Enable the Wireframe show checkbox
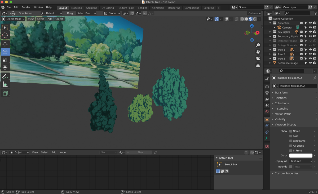Viewport: 318px width, 194px height. pos(291,141)
